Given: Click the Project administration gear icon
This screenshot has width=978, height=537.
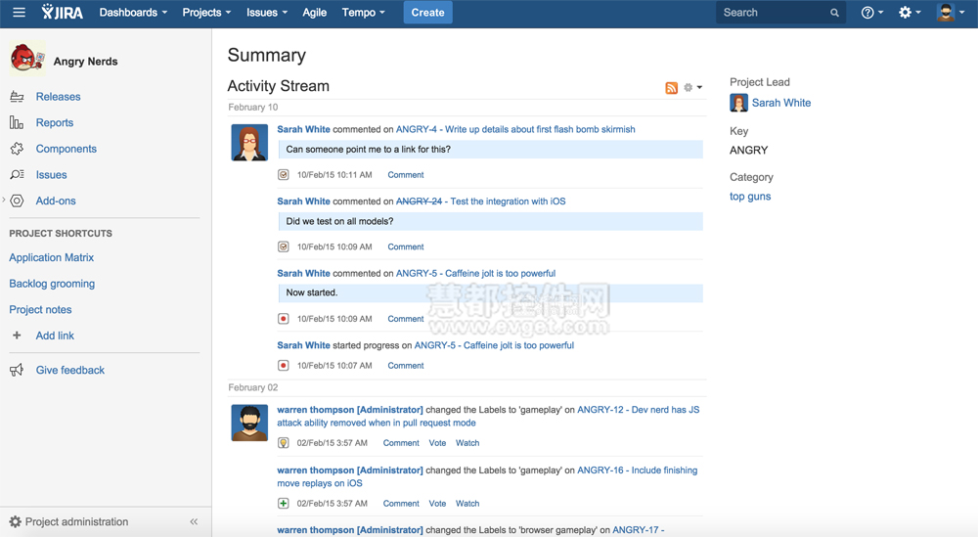Looking at the screenshot, I should point(16,522).
